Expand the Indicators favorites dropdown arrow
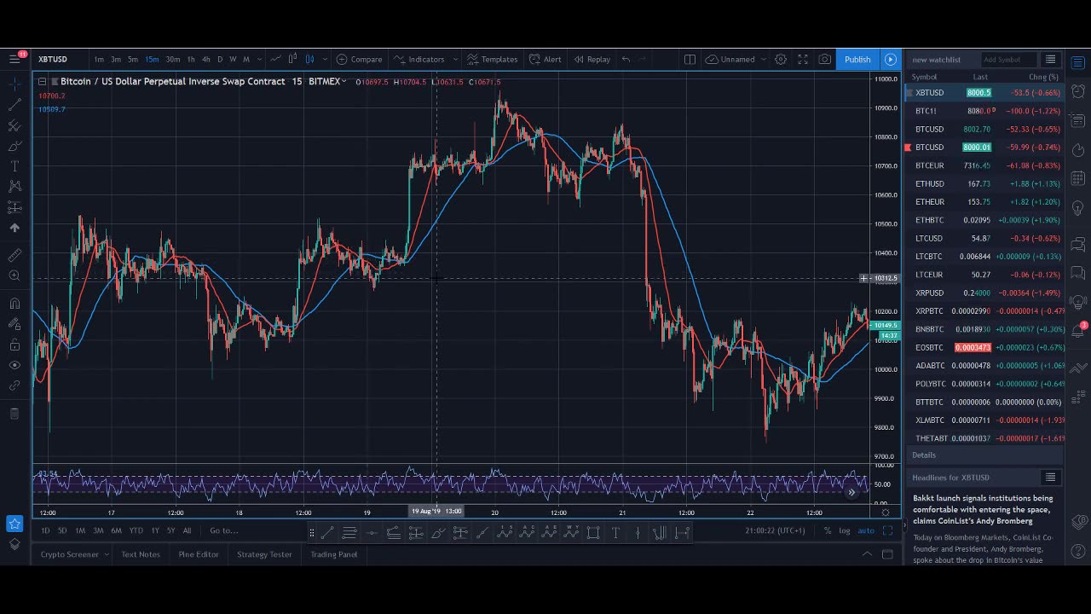Viewport: 1091px width, 614px height. tap(454, 59)
